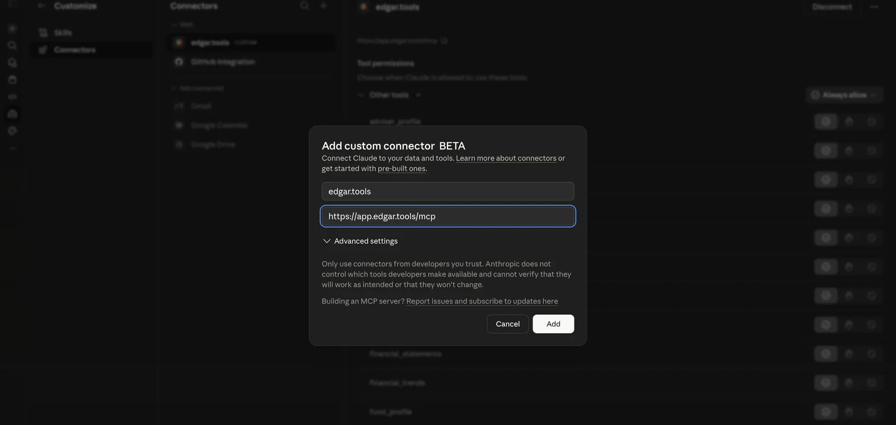The image size is (896, 425).
Task: Open Report issues and subscribe to updates link
Action: pos(482,301)
